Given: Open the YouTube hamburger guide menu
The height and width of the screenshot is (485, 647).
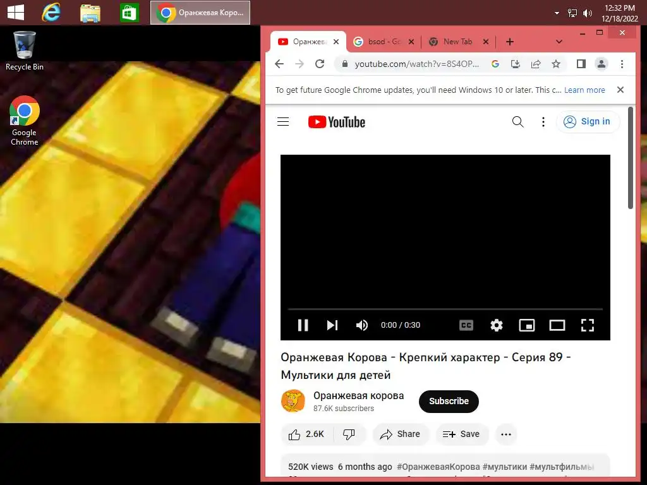Looking at the screenshot, I should click(x=283, y=122).
